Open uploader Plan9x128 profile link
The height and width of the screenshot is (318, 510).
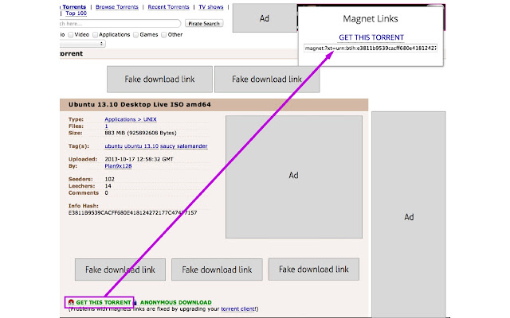click(x=118, y=166)
